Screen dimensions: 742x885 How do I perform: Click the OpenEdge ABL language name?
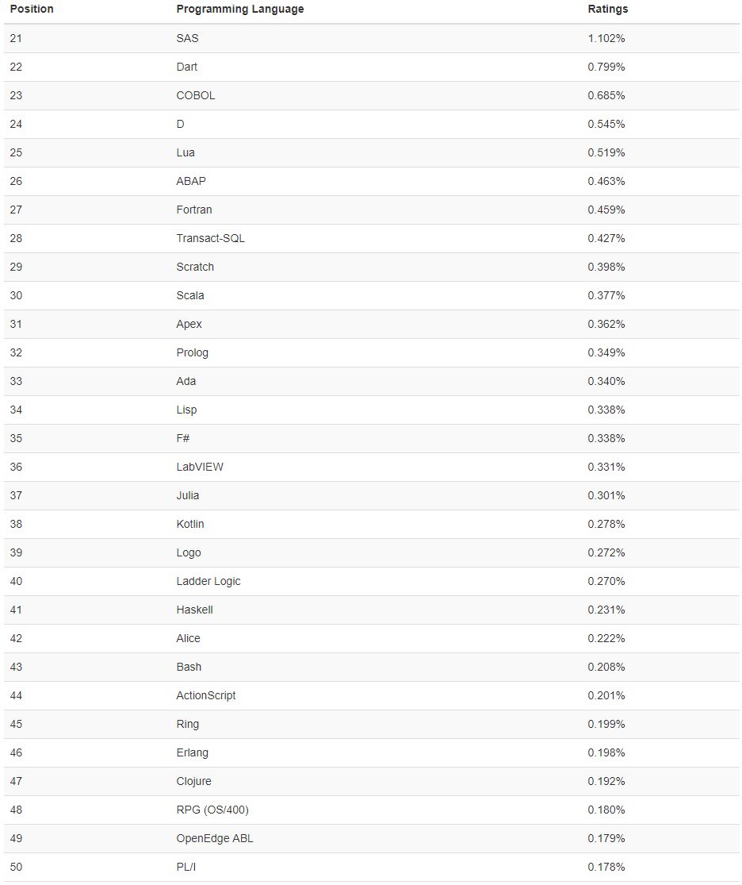tap(215, 838)
